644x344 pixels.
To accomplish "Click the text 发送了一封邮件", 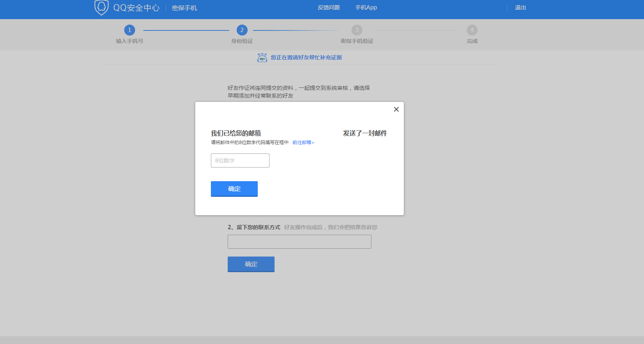I will pyautogui.click(x=365, y=133).
